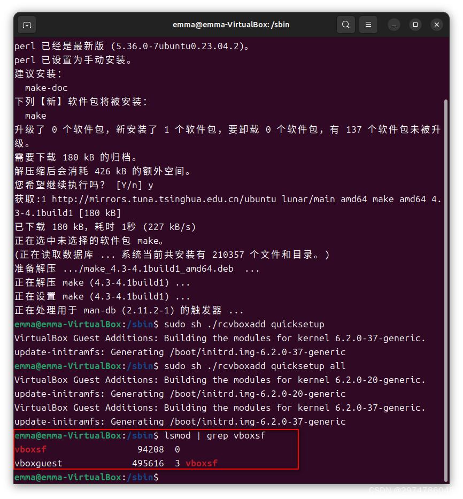This screenshot has height=499, width=463.
Task: Click the 'sudo sh ./rcvboxadd quicksetup all' command
Action: coord(254,366)
